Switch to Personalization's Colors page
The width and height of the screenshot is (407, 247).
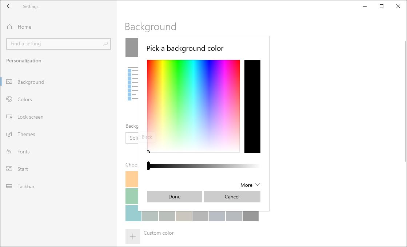[x=24, y=99]
